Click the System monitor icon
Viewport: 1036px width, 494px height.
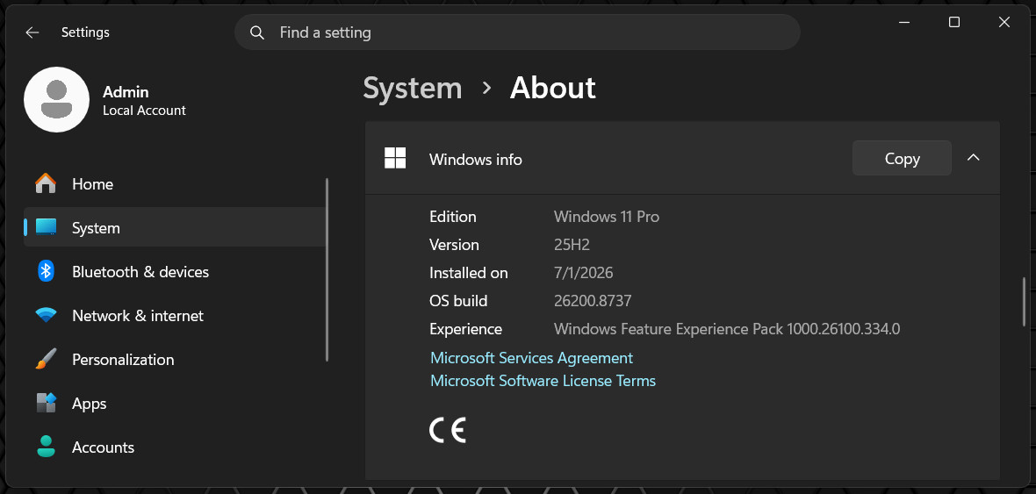(x=46, y=227)
